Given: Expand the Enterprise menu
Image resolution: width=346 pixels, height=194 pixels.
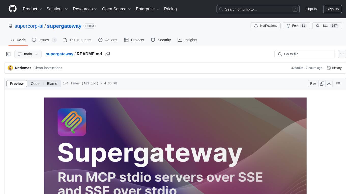Looking at the screenshot, I should pos(148,9).
